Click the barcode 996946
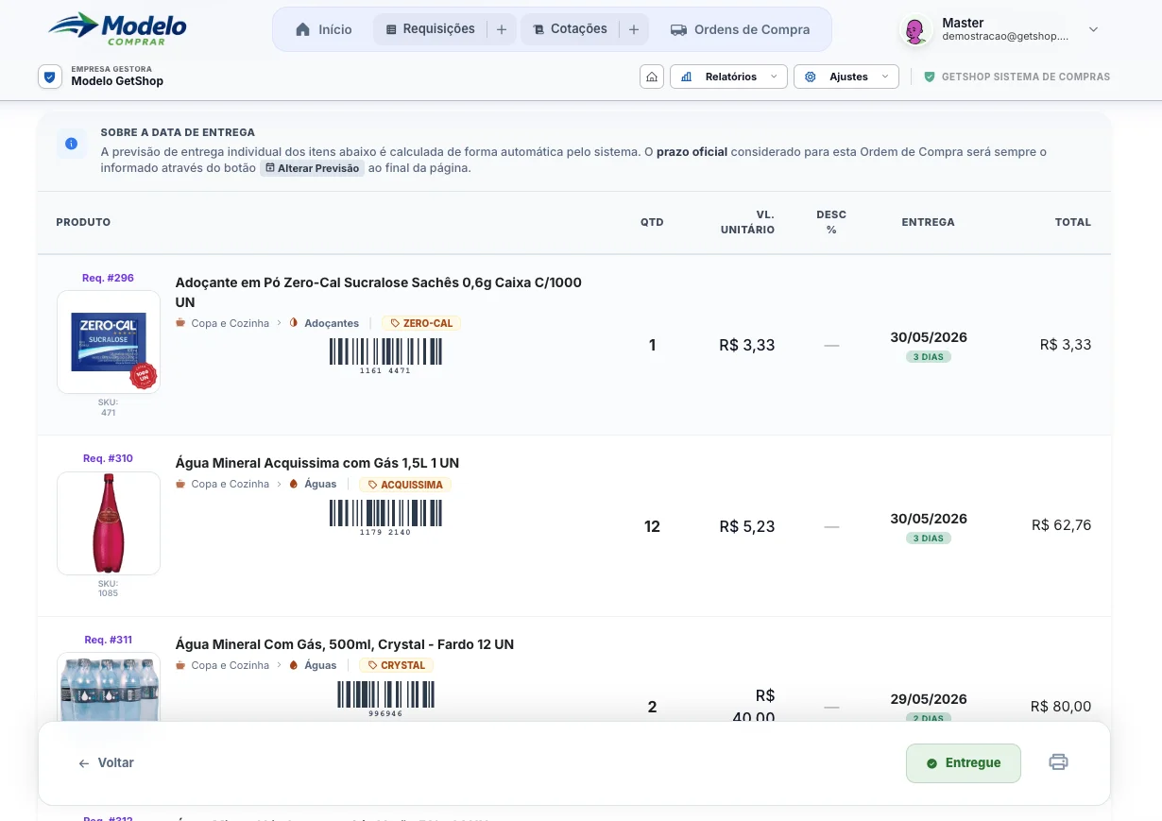 click(x=385, y=698)
